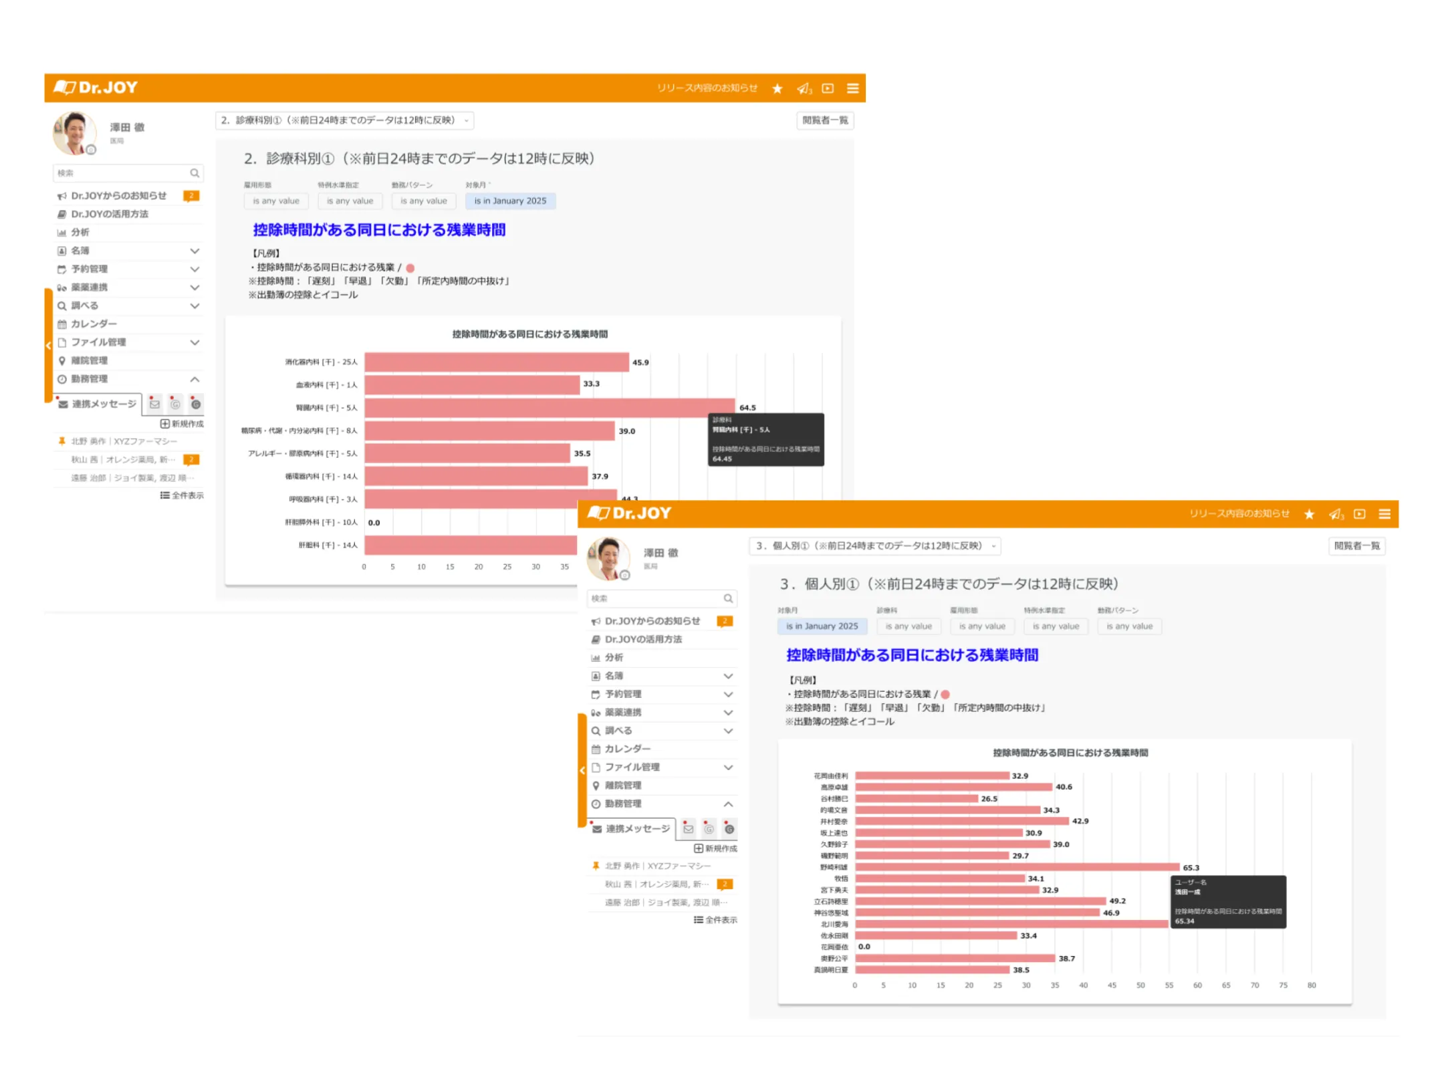This screenshot has height=1083, width=1444.
Task: Open the '2. 診療科別①' dashboard dropdown
Action: click(344, 120)
